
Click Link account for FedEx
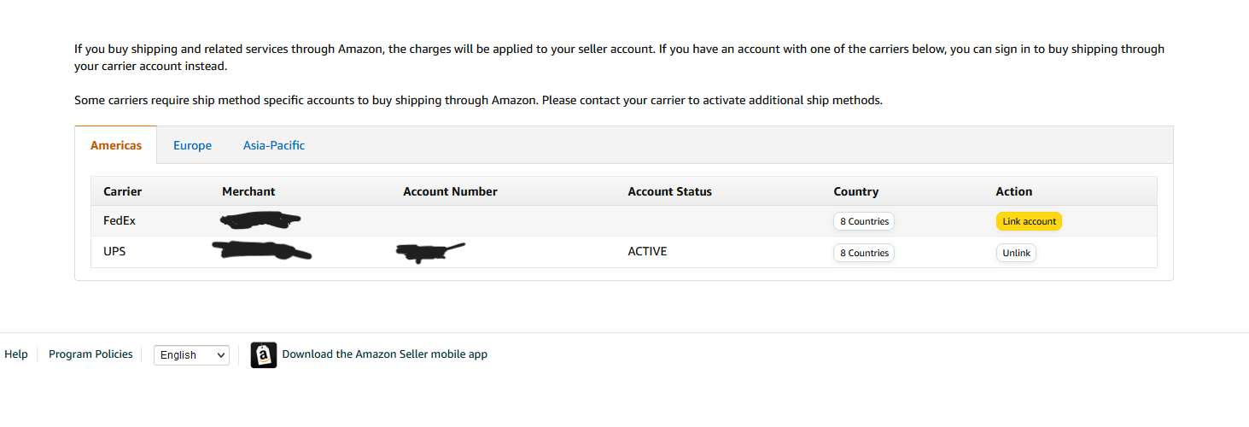1029,221
